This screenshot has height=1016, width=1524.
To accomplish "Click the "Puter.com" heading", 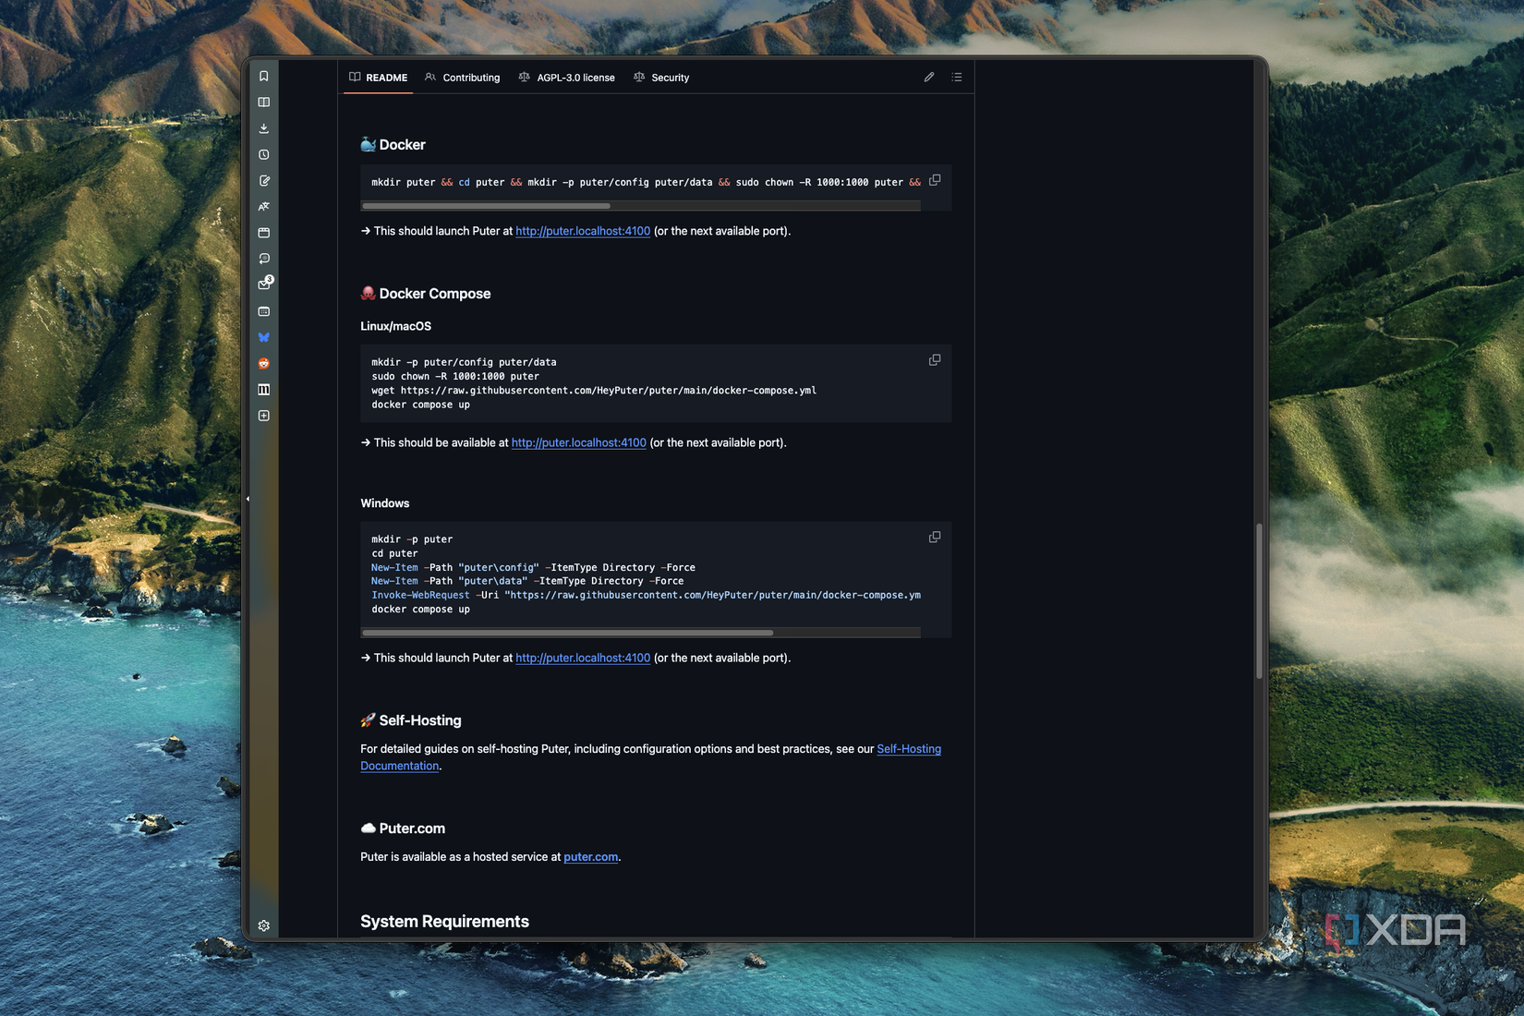I will click(x=412, y=829).
